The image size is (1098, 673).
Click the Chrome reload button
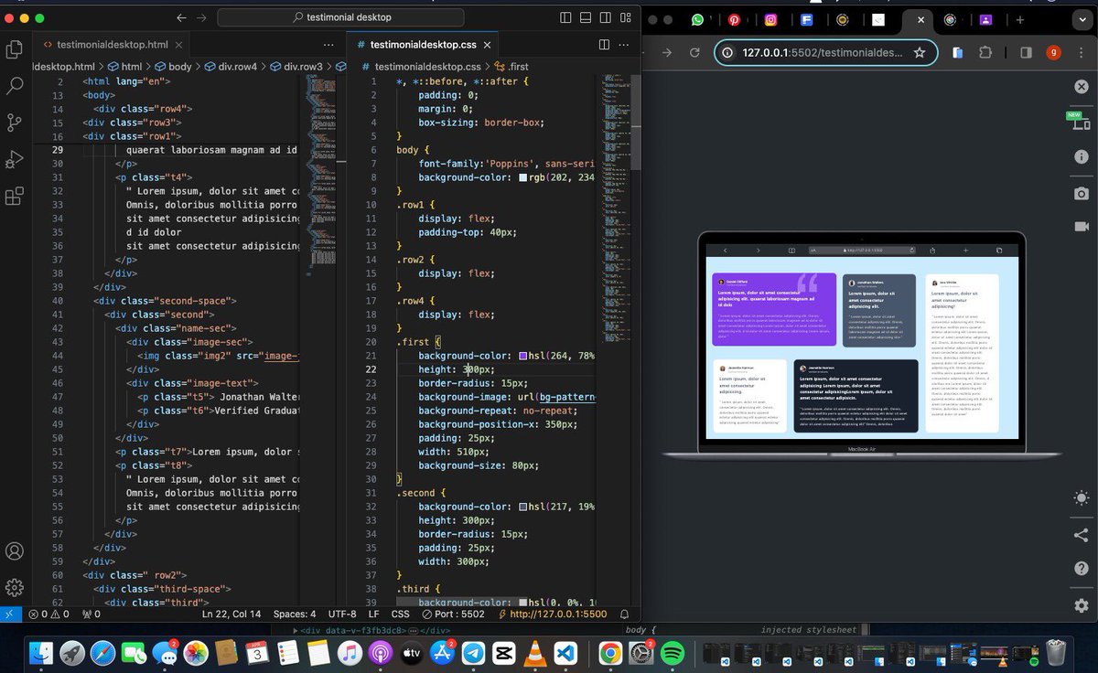pyautogui.click(x=694, y=53)
